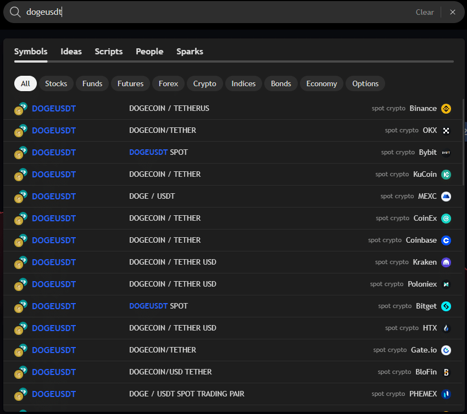Click the results list vertical scrollbar

click(x=463, y=142)
